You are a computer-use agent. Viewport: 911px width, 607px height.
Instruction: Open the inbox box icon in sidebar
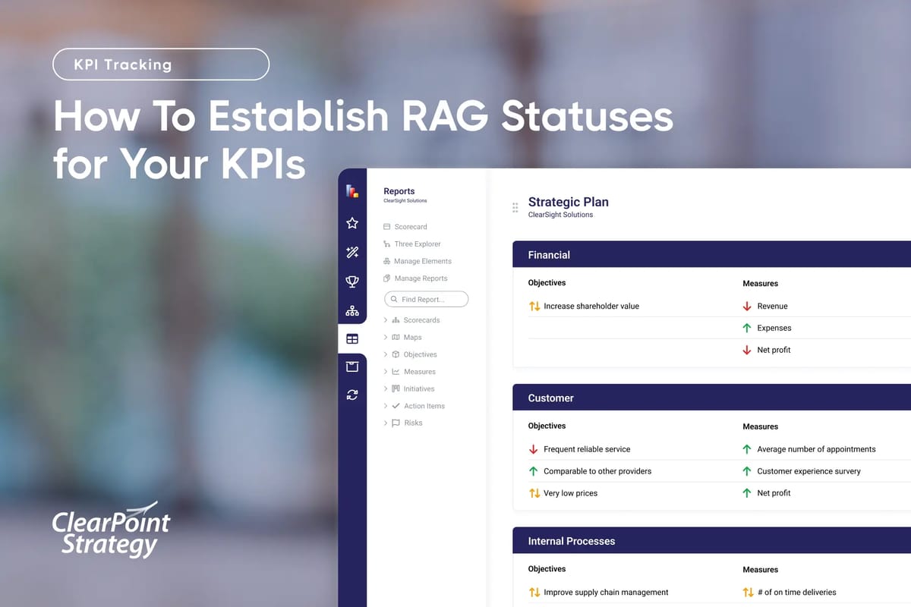(352, 366)
